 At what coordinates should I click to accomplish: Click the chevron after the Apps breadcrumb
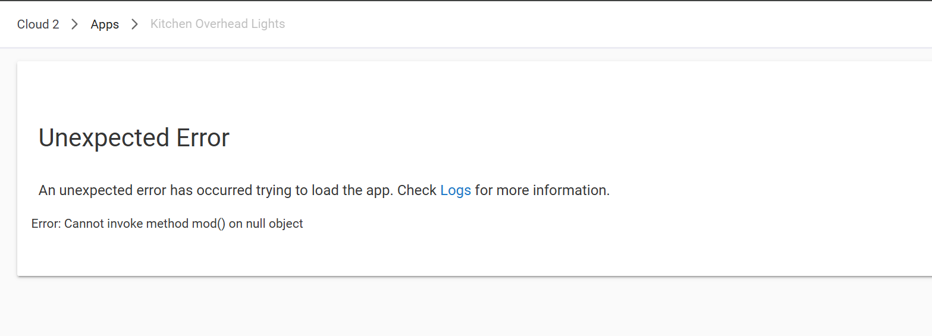pyautogui.click(x=135, y=24)
